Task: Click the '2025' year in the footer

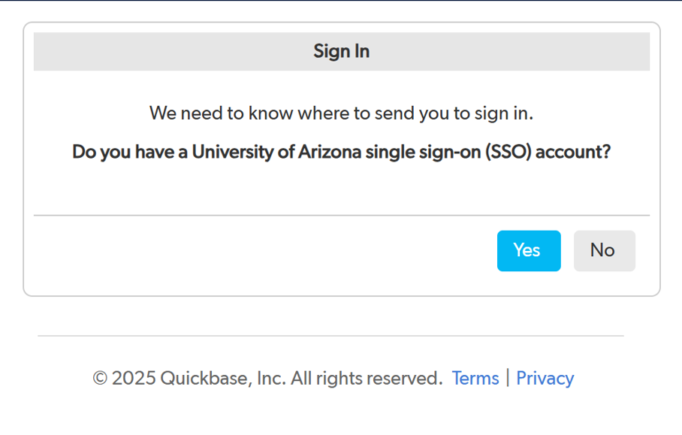Action: pos(134,379)
